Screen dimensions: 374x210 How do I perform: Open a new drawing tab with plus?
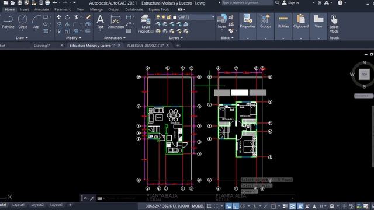(178, 45)
